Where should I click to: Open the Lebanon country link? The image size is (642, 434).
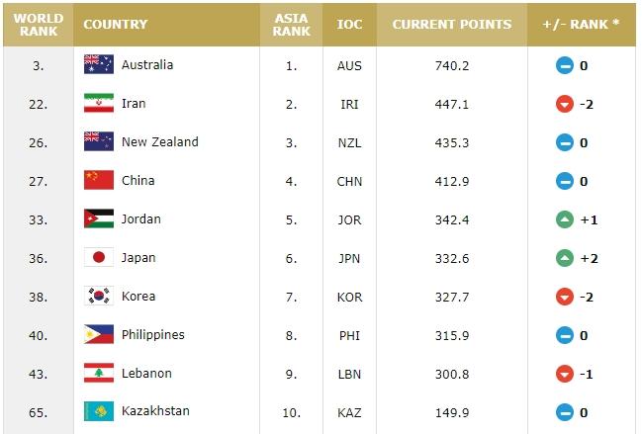pos(146,374)
